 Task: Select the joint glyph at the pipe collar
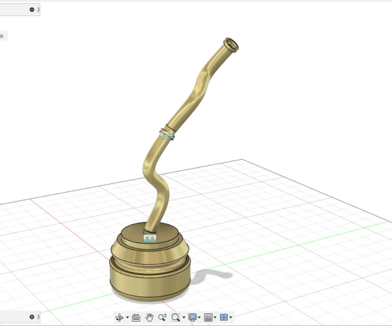(x=167, y=135)
